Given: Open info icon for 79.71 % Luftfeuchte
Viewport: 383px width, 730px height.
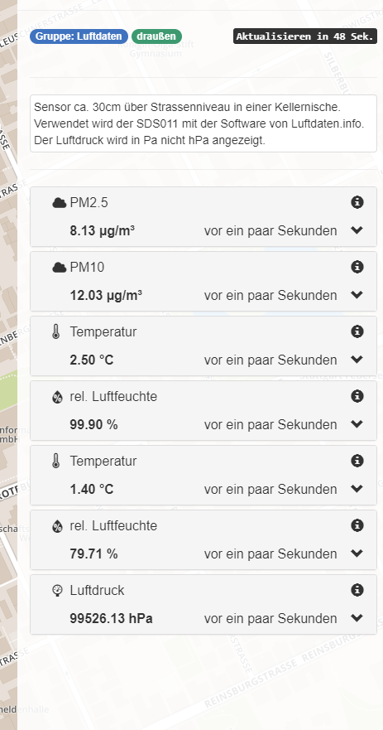Looking at the screenshot, I should (357, 525).
